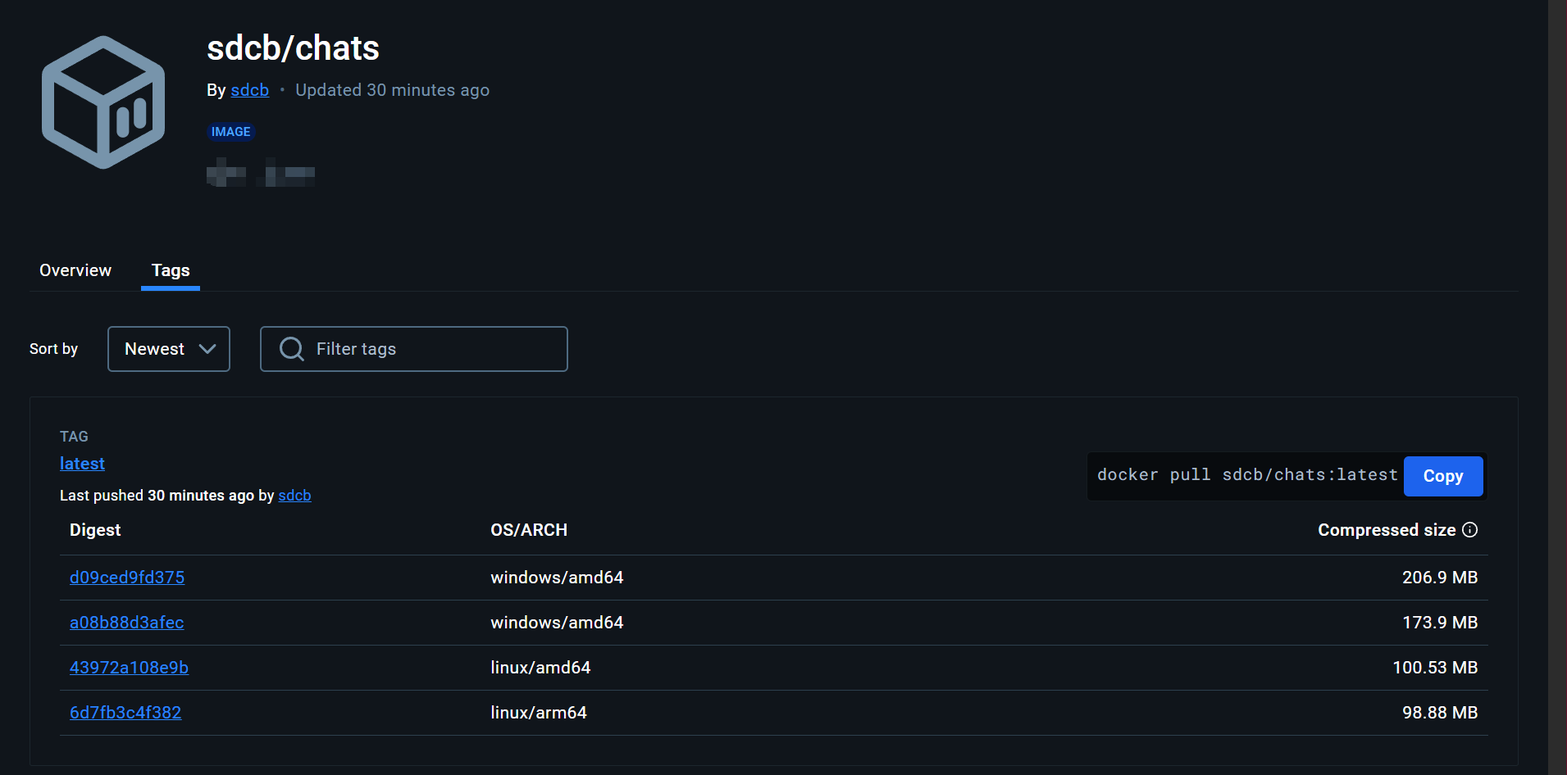Open digest 43972a108e9b
The image size is (1567, 775).
pos(129,668)
